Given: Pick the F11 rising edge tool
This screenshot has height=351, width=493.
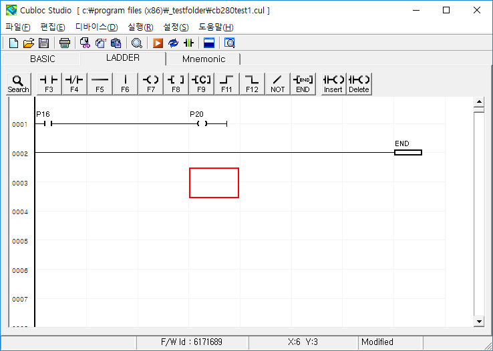Looking at the screenshot, I should (x=227, y=83).
